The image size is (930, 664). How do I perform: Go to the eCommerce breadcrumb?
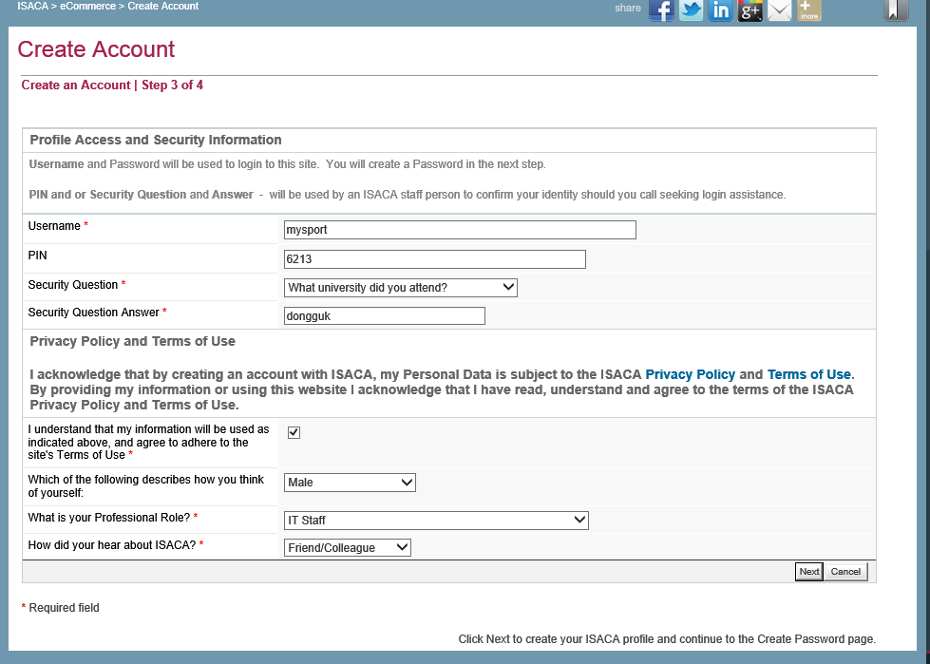point(87,6)
